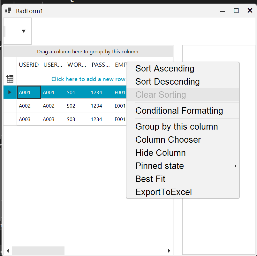Viewport: 257px width, 256px height.
Task: Click the new row grid icon
Action: [x=10, y=79]
